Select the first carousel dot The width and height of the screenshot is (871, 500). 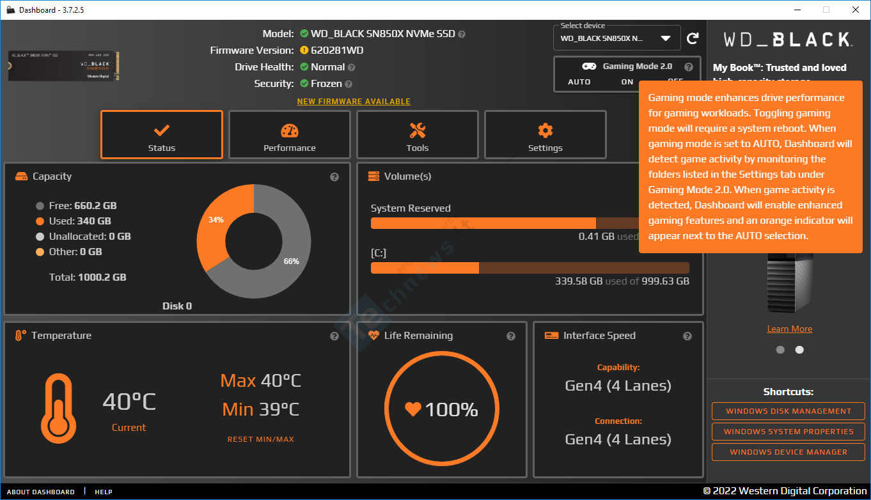click(780, 350)
